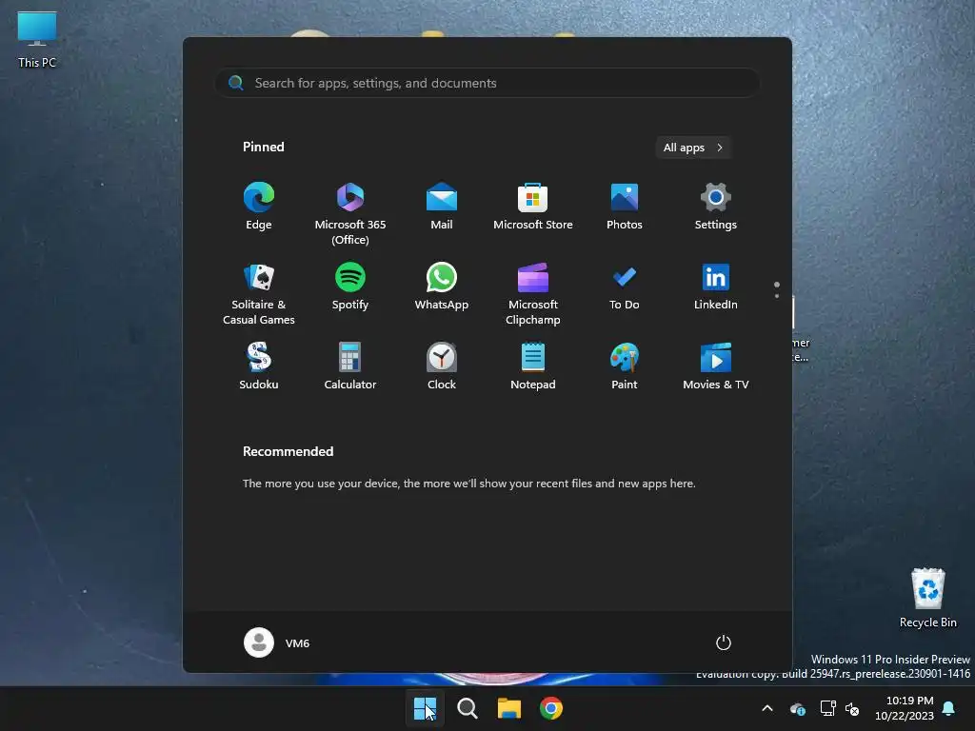
Task: Open the clock showing 10:19 PM
Action: (x=905, y=708)
